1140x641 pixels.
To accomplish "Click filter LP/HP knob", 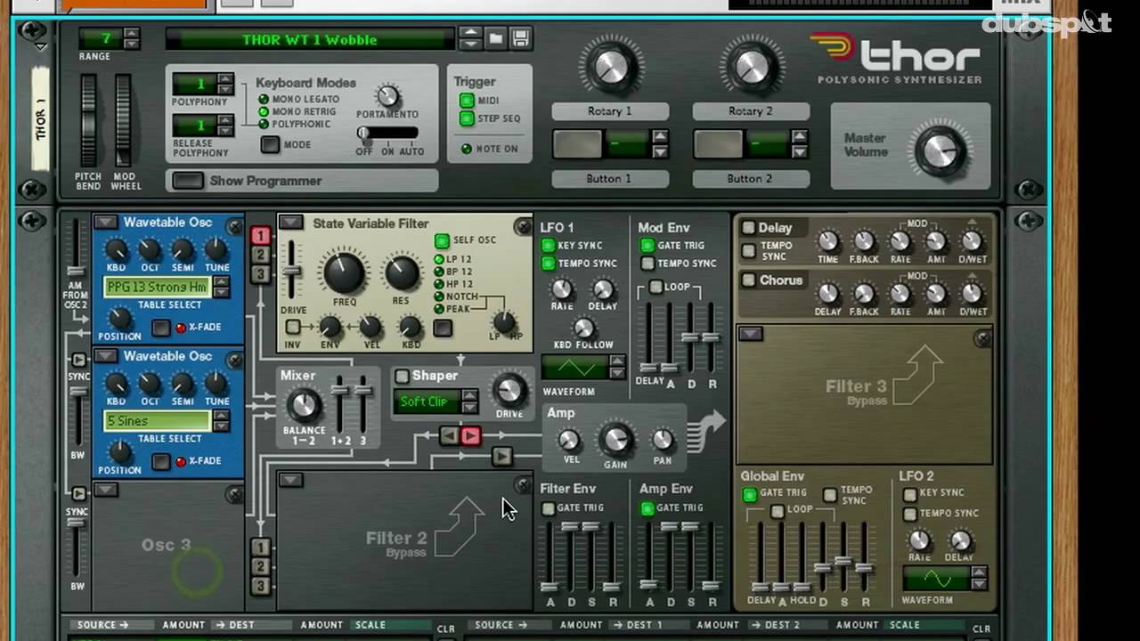I will [x=504, y=321].
